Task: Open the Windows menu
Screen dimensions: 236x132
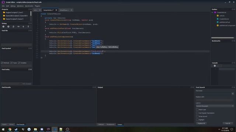Action: pos(20,6)
